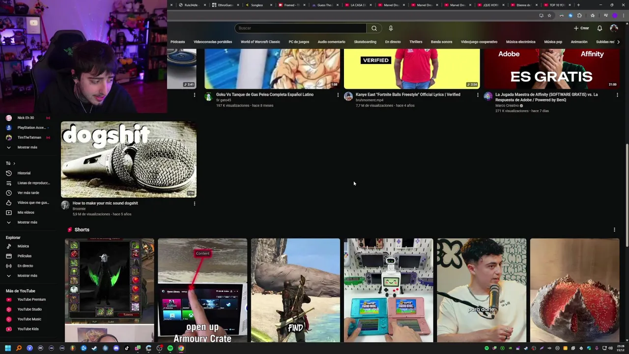Open TimTheTatman subscription

pyautogui.click(x=29, y=137)
